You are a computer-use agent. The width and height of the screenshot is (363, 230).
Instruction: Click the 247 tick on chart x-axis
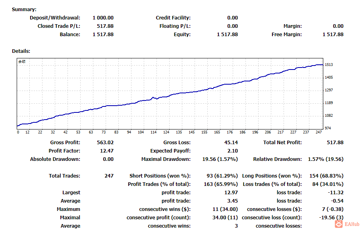click(319, 132)
